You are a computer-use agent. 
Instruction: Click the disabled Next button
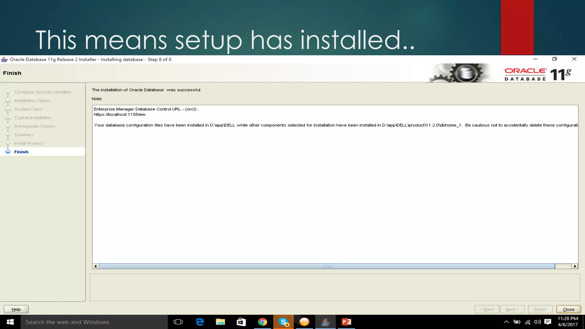(x=512, y=309)
